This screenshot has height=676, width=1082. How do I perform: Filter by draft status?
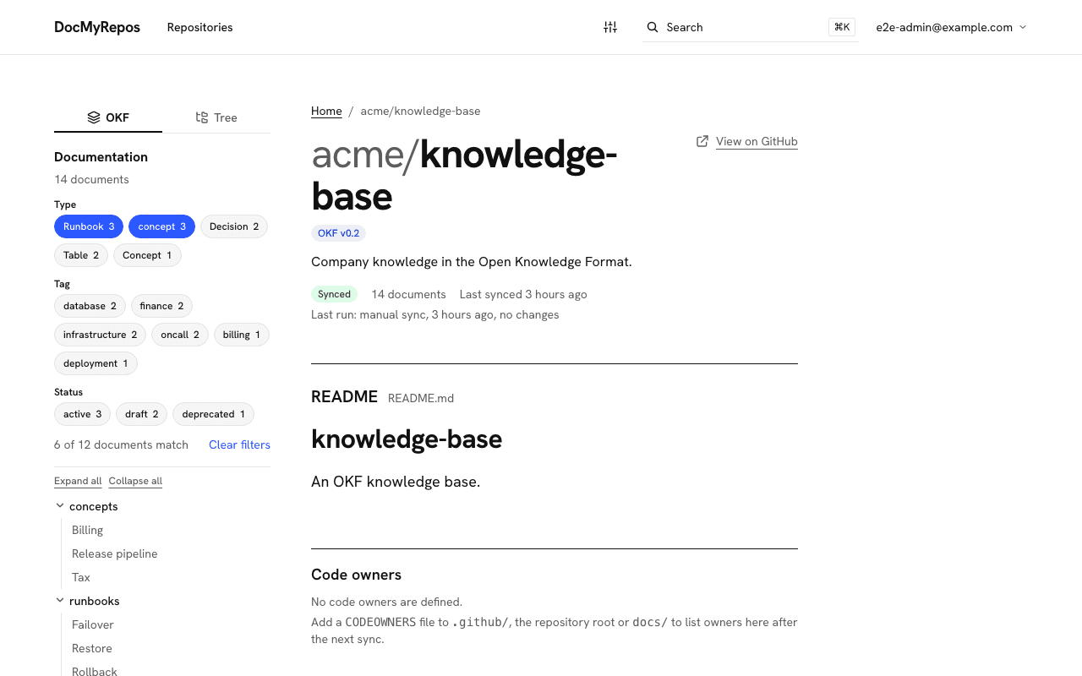point(141,414)
